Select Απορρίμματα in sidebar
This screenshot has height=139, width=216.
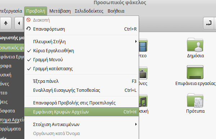(12, 129)
